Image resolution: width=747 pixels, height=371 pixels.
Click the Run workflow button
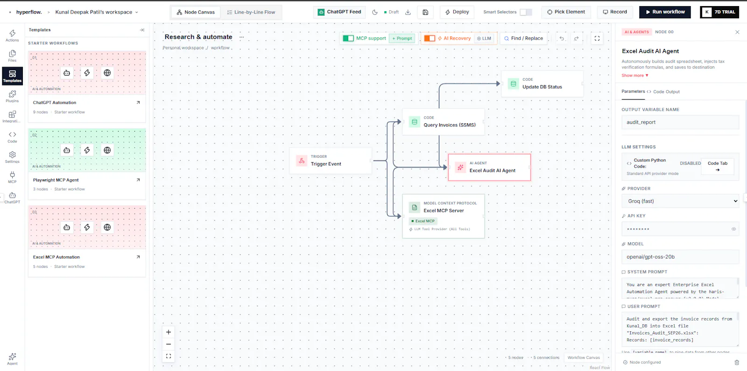click(x=665, y=12)
